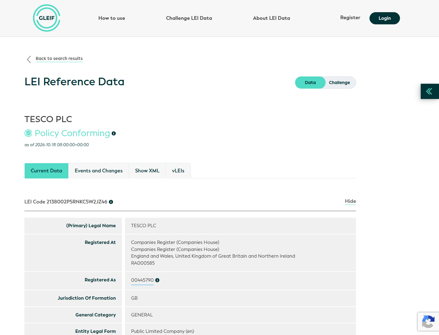Click the GENERAL category value
Screen dimensions: 439x335
point(142,315)
